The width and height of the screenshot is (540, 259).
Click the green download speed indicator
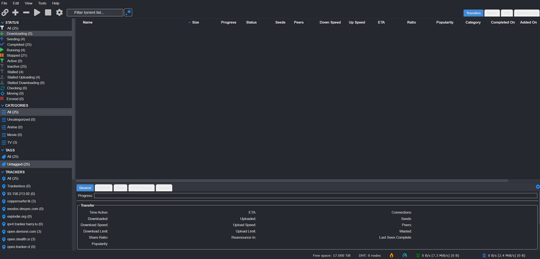click(x=437, y=256)
